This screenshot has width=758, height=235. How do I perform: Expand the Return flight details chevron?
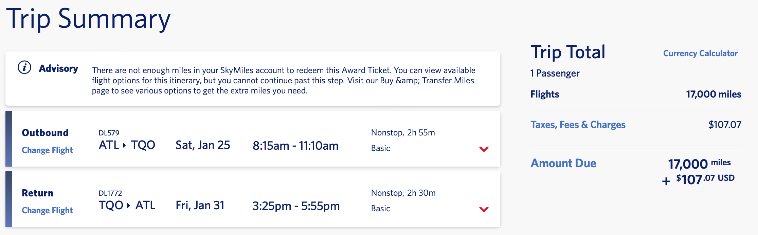(484, 209)
